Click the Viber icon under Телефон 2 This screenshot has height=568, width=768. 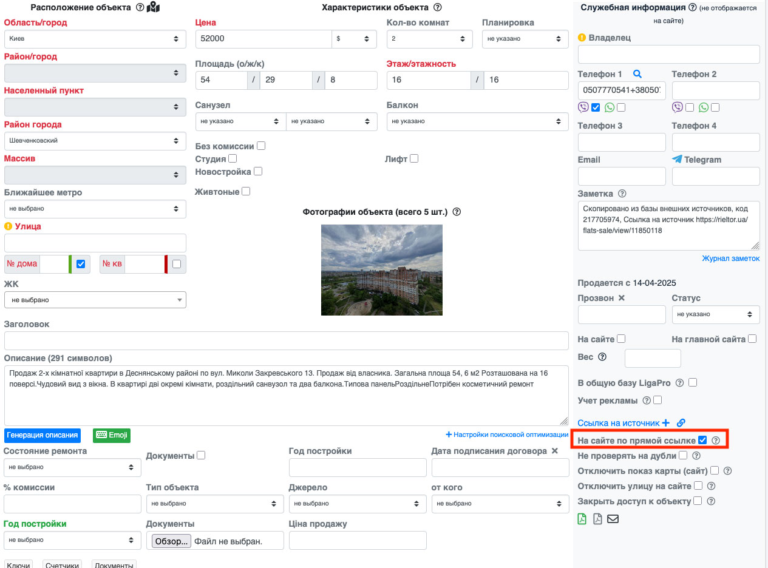point(678,107)
